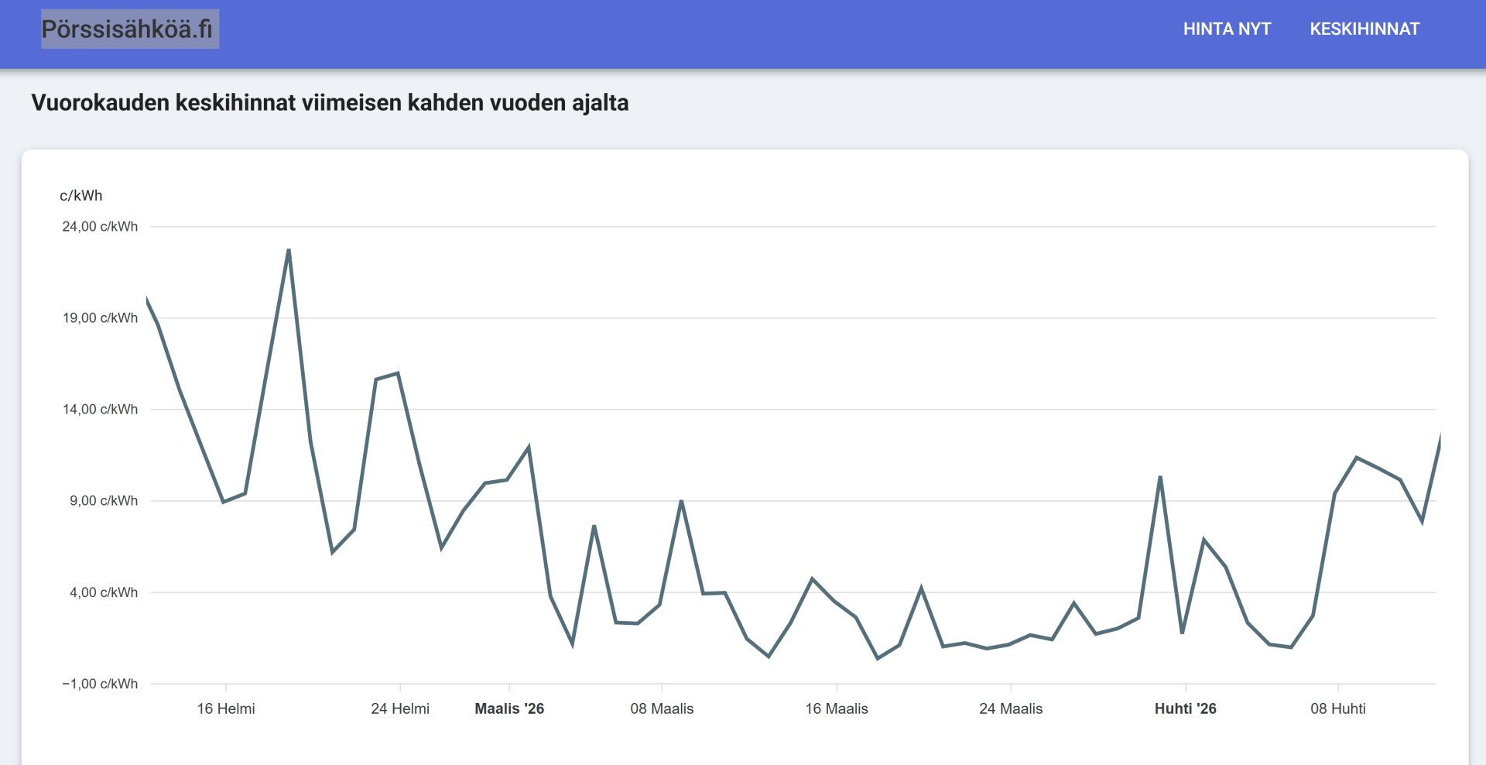Click the 24 Maalis date tick label
This screenshot has width=1486, height=765.
1011,708
